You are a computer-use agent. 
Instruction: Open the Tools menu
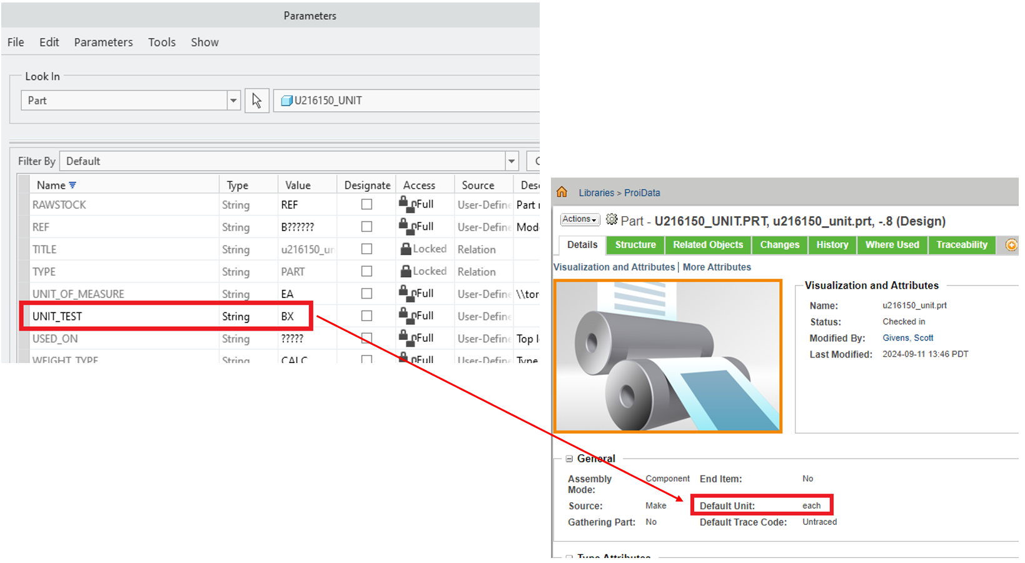point(161,42)
